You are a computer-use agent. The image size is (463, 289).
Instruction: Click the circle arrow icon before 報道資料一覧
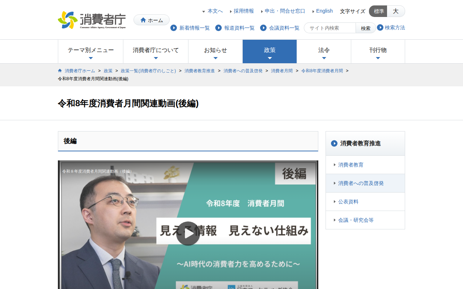click(218, 28)
